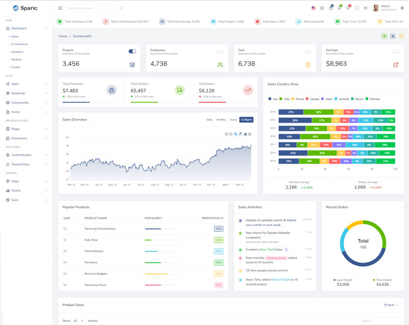Screen dimensions: 409x325
Task: Open the shopping cart icon in header
Action: coord(330,8)
